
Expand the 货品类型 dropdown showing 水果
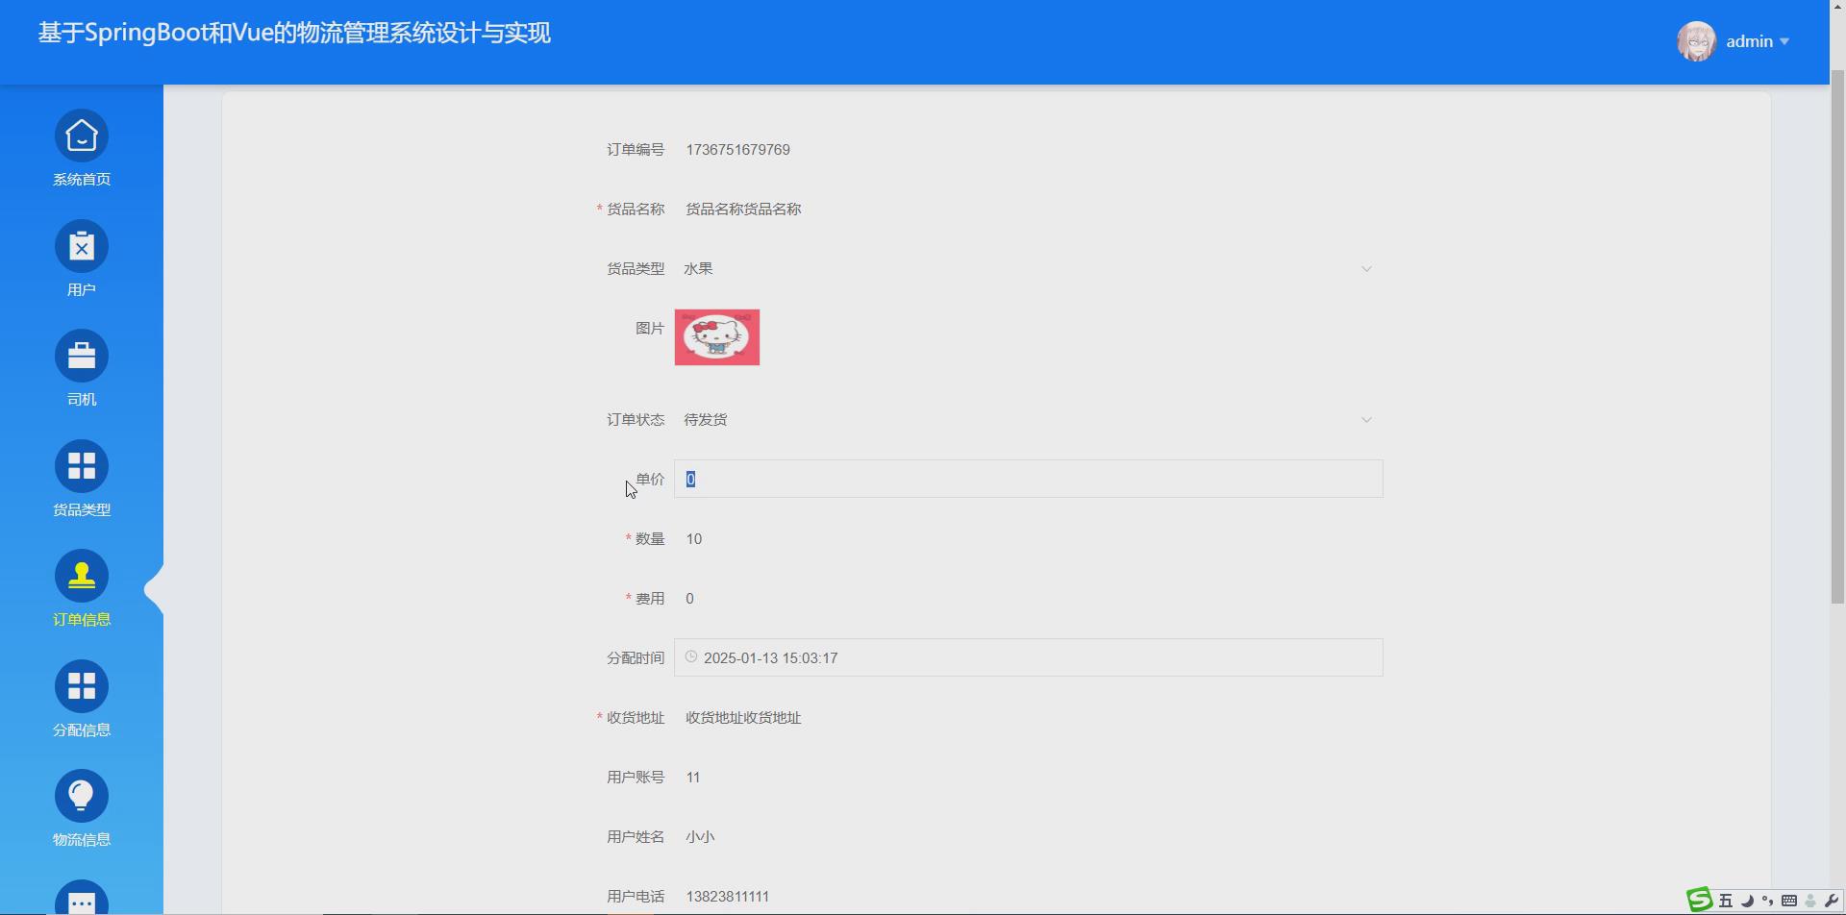[1366, 269]
